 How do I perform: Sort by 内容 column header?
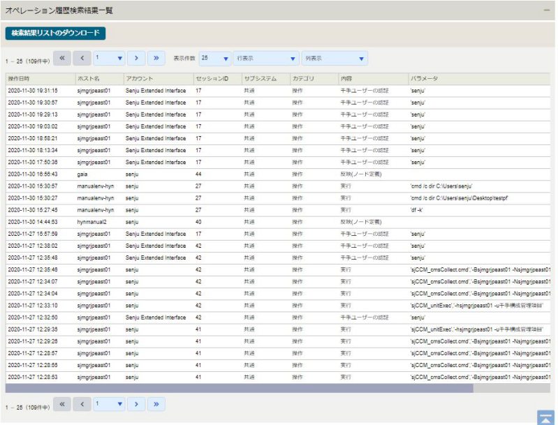pyautogui.click(x=373, y=79)
